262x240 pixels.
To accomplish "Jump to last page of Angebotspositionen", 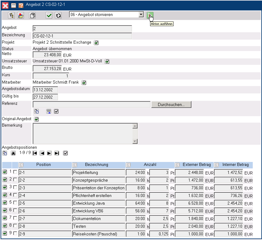I will coord(57,153).
